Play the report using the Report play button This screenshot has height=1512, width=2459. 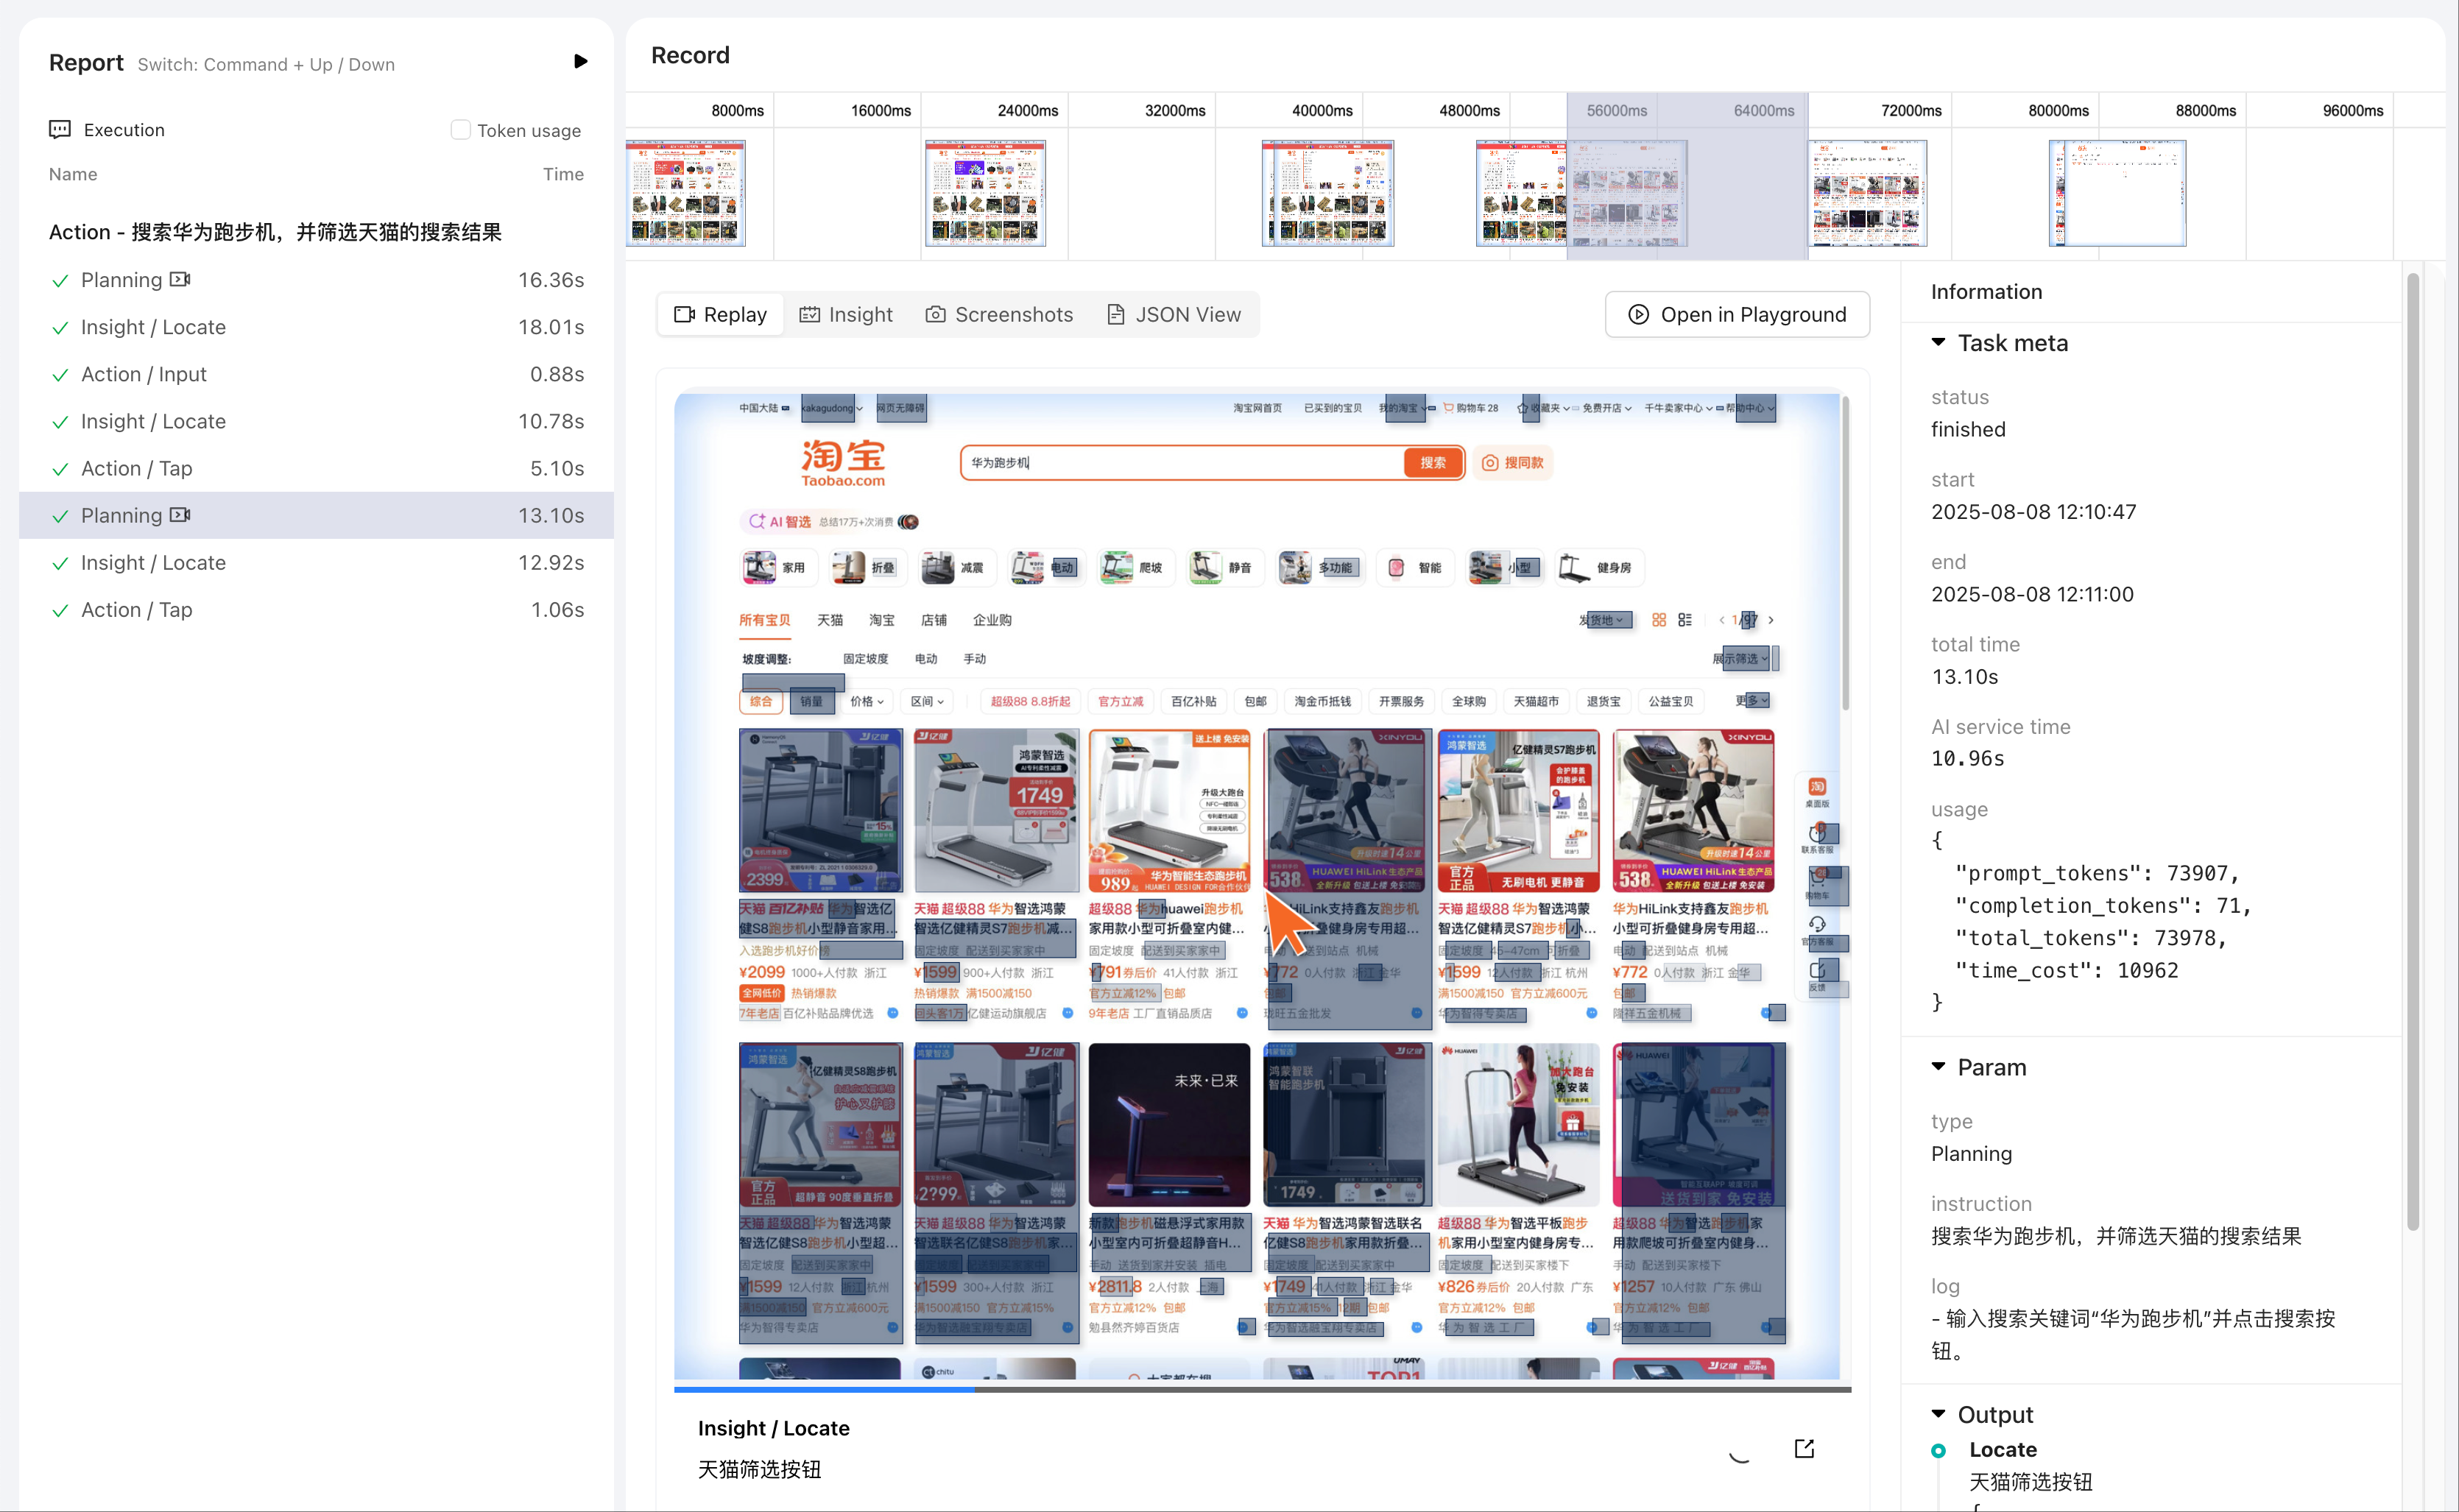(x=580, y=62)
